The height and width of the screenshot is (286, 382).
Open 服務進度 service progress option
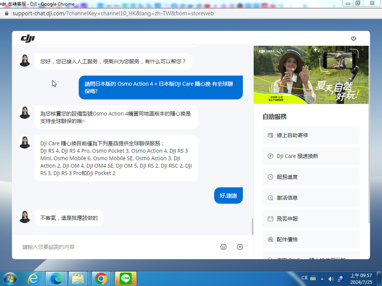[x=311, y=177]
